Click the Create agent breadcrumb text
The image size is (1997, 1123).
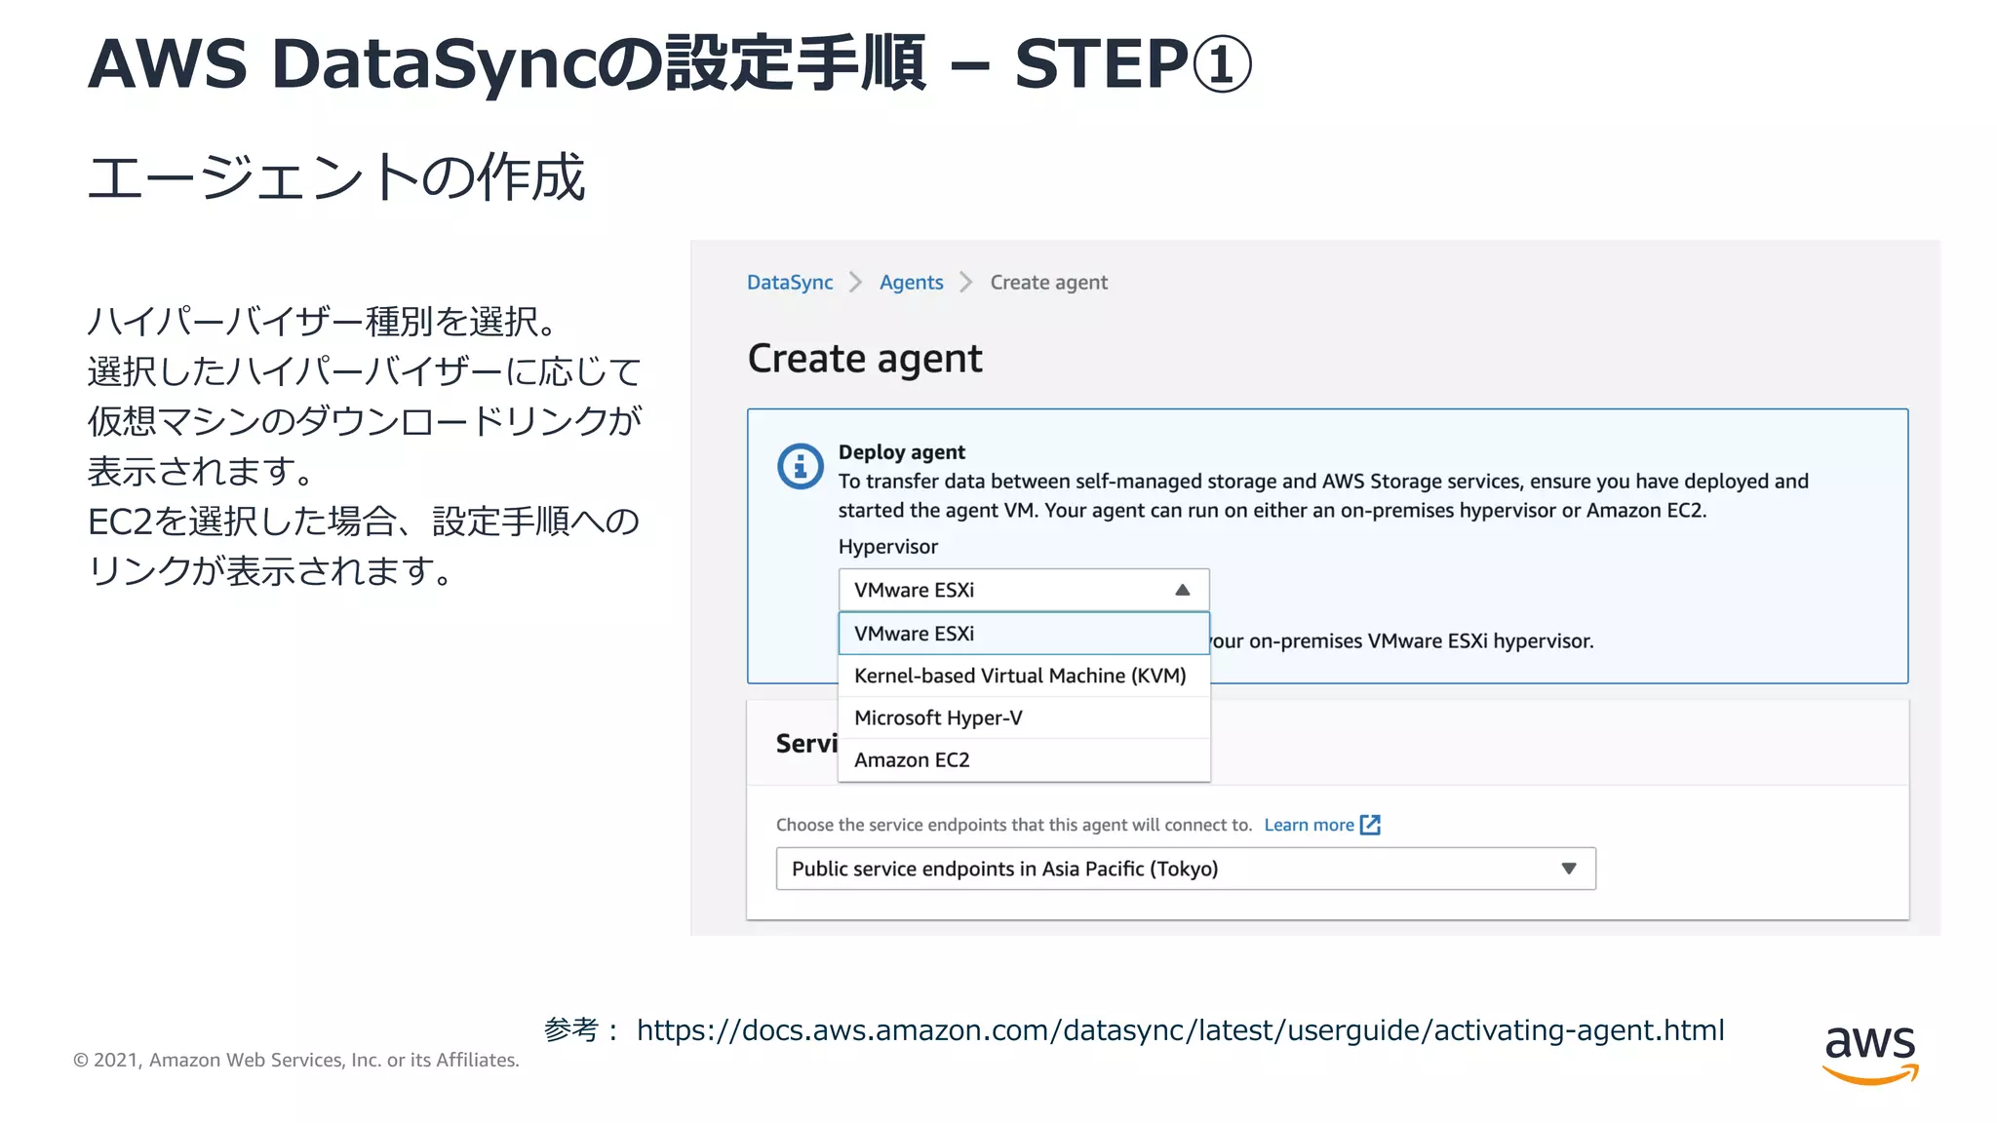[1049, 283]
